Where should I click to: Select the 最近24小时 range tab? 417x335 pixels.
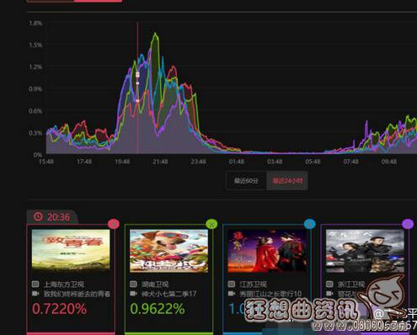click(287, 180)
